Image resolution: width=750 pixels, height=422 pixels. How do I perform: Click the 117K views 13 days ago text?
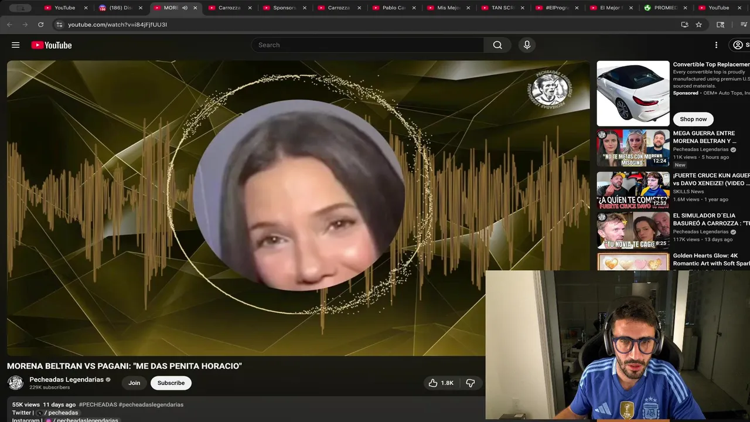[703, 240]
